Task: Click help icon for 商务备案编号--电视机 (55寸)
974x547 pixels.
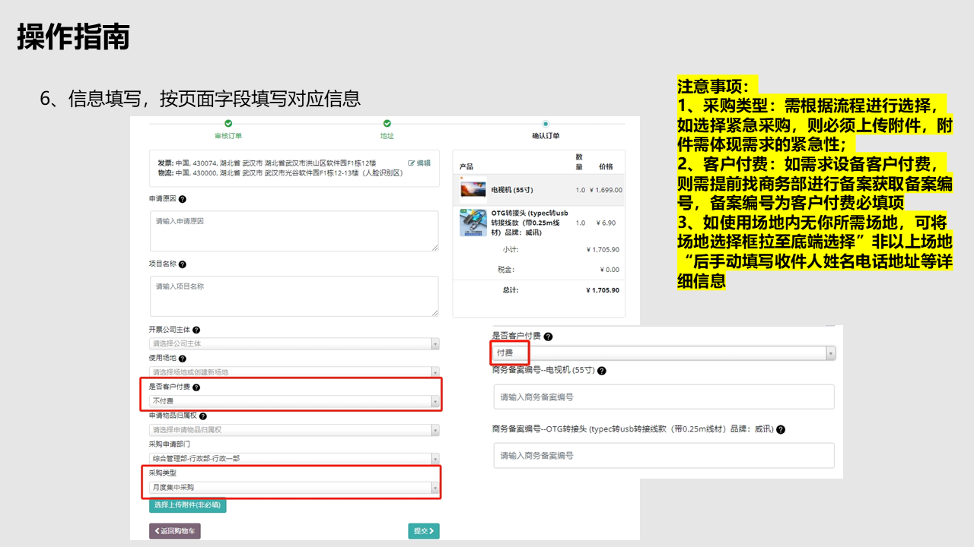Action: (x=602, y=371)
